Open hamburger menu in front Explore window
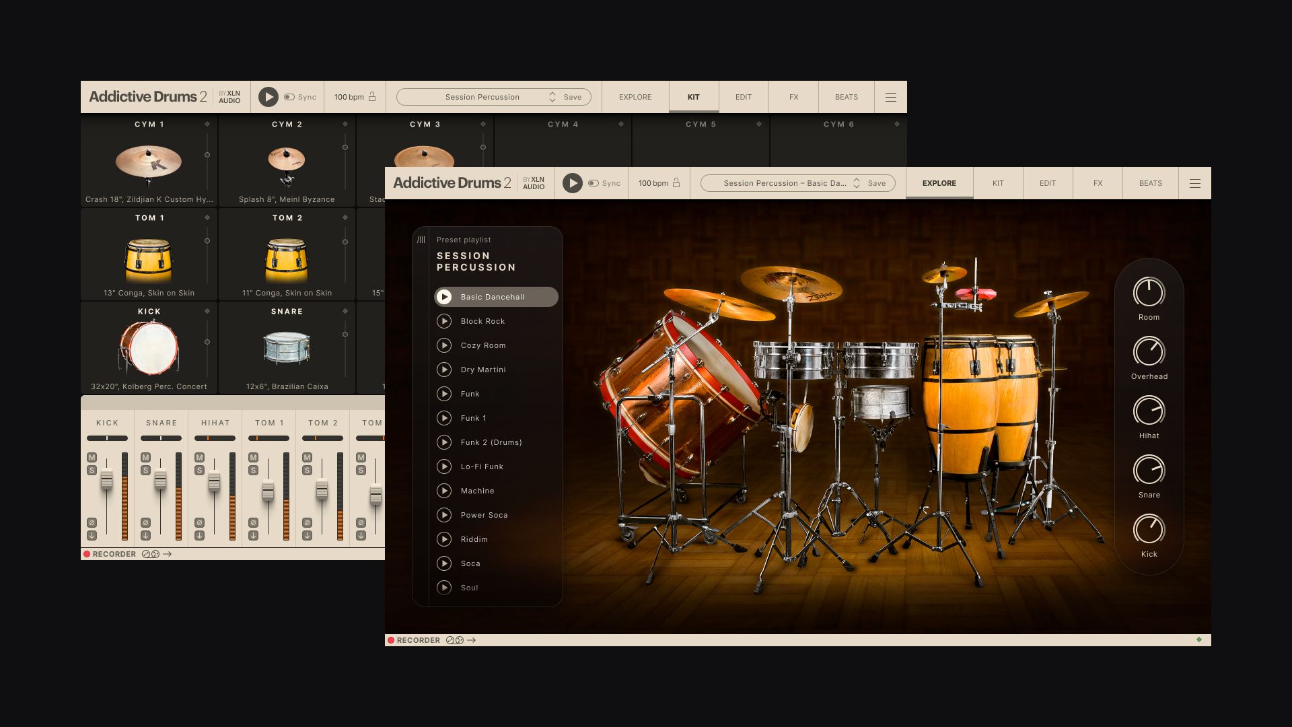Image resolution: width=1292 pixels, height=727 pixels. tap(1195, 183)
